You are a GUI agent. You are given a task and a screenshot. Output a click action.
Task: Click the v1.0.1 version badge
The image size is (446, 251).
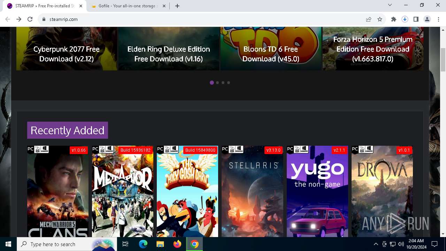pos(404,150)
